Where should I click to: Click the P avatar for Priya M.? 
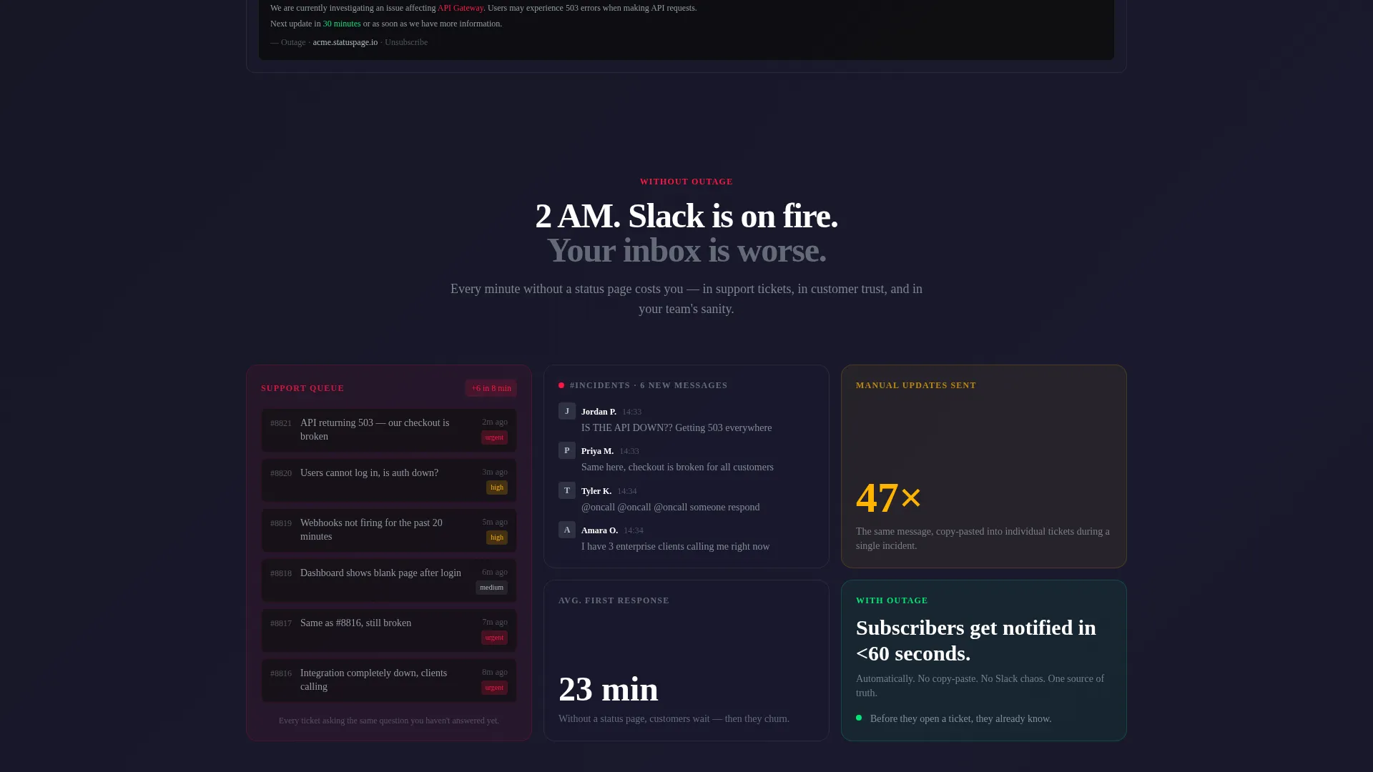(567, 450)
